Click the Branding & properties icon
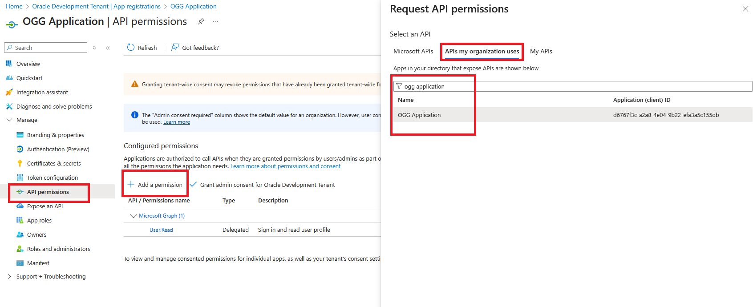 20,135
